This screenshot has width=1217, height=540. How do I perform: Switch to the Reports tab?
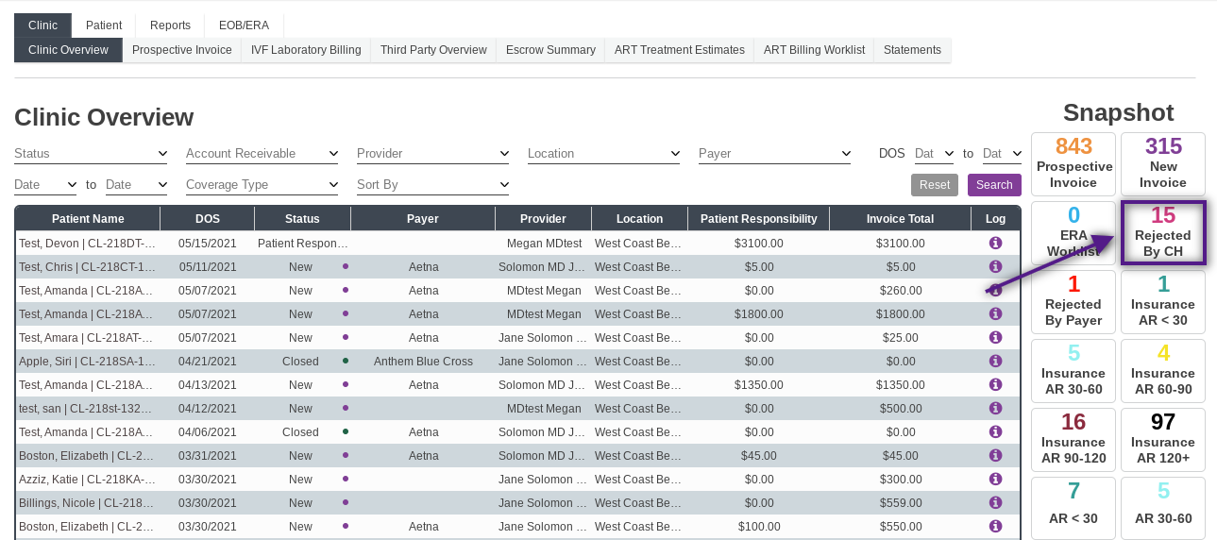point(170,25)
